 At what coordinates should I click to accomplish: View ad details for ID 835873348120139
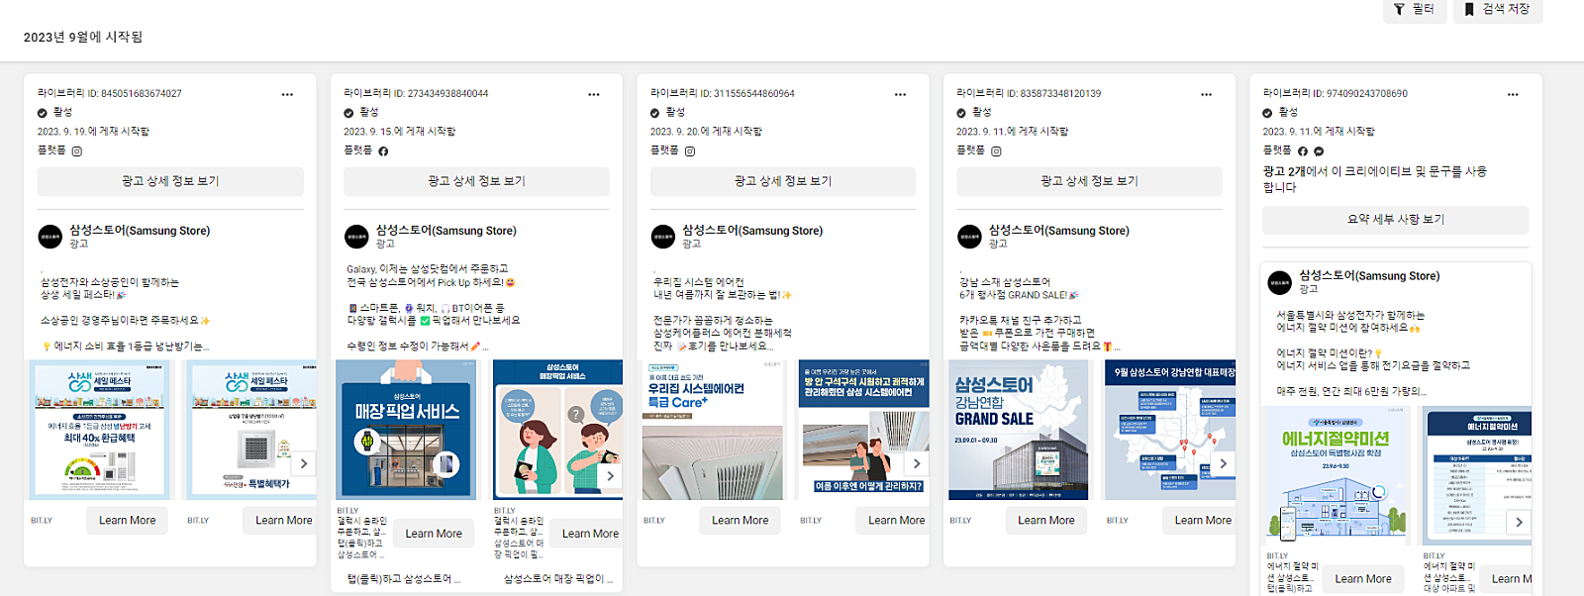(x=1089, y=181)
